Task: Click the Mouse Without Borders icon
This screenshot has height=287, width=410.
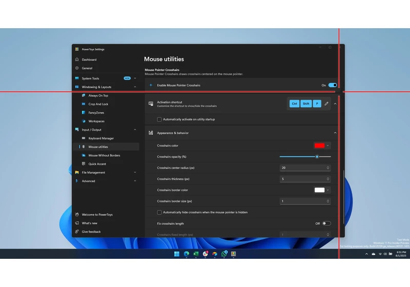Action: 84,155
